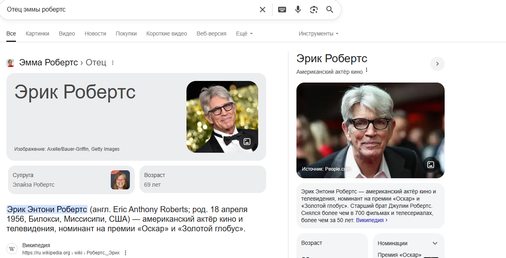Follow the 'Эмма Робертс' breadcrumb link

pos(49,63)
